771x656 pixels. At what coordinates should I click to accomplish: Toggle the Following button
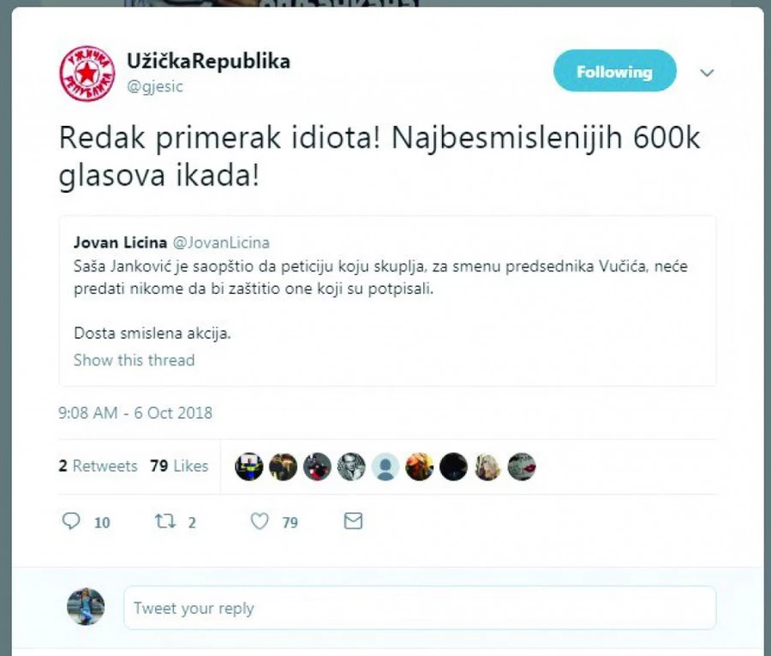pos(614,71)
